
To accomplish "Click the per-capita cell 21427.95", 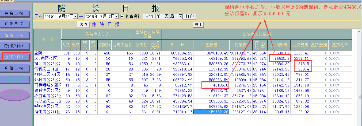I will (x=279, y=106).
